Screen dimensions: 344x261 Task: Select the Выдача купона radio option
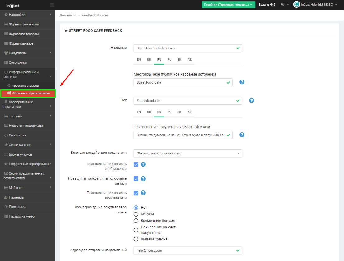point(136,239)
